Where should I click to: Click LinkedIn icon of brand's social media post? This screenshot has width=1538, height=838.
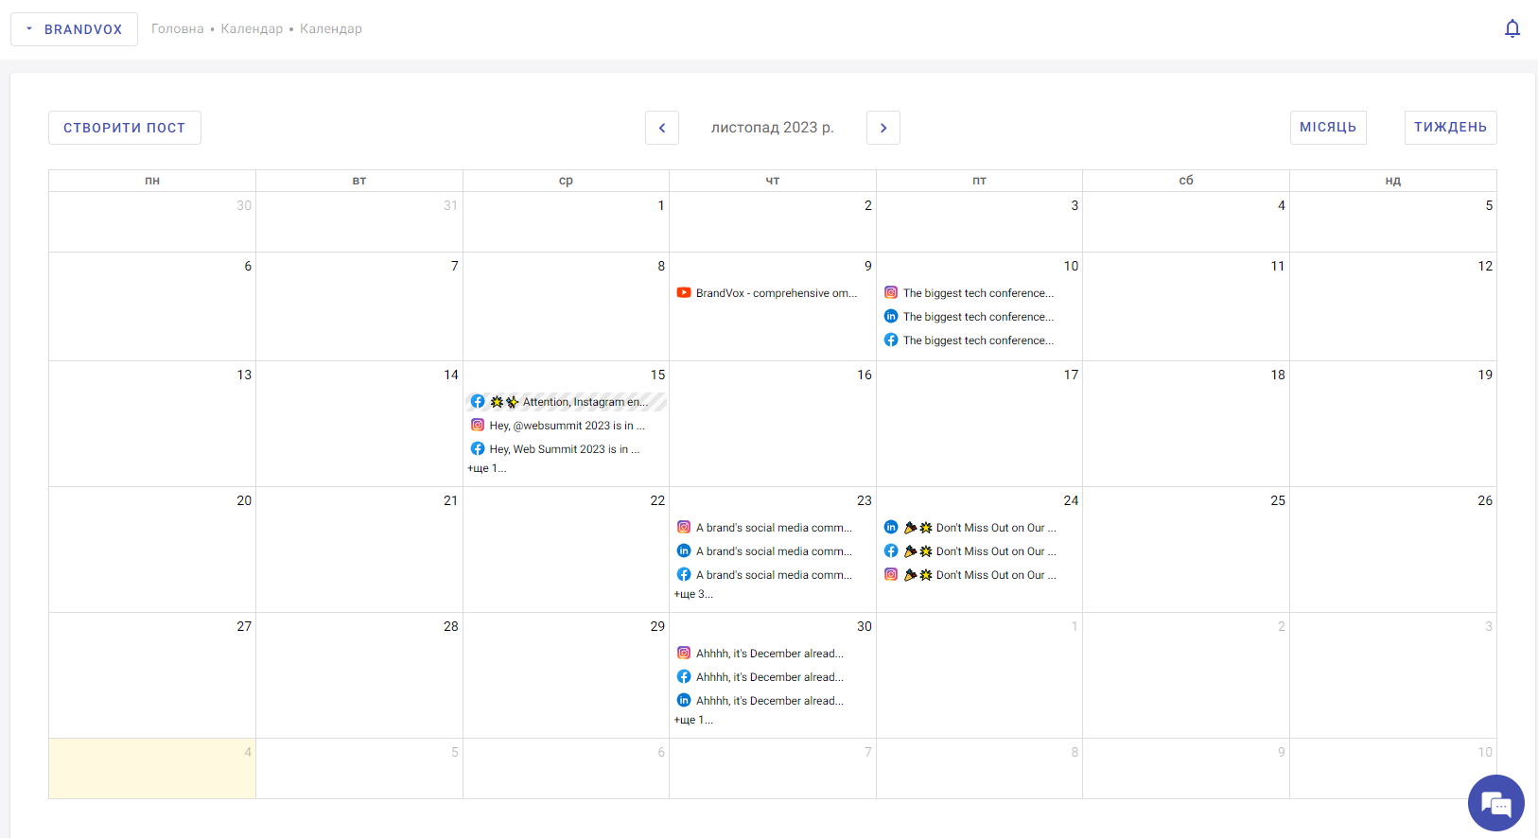[x=684, y=551]
